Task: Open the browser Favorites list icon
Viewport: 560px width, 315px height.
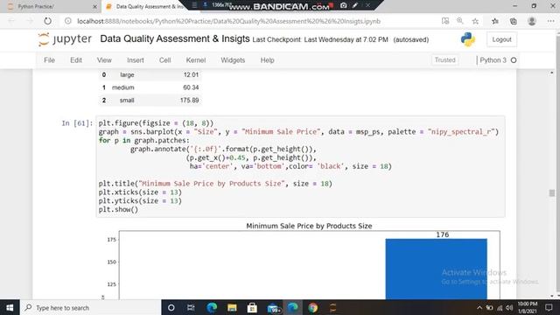Action: [495, 21]
